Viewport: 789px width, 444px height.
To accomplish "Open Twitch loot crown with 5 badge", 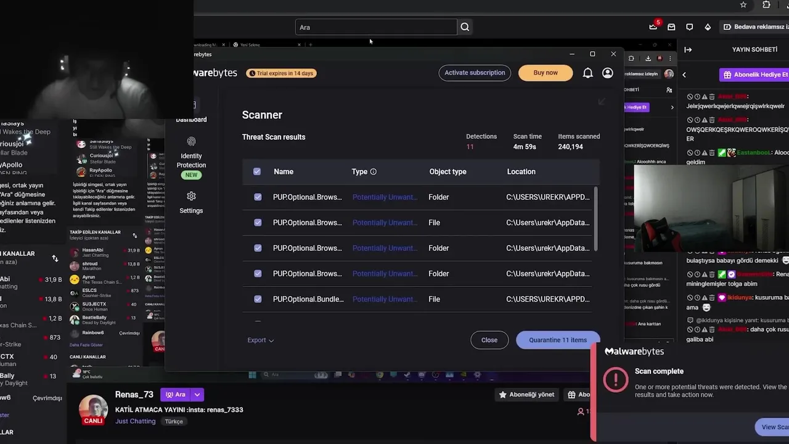I will (x=653, y=27).
